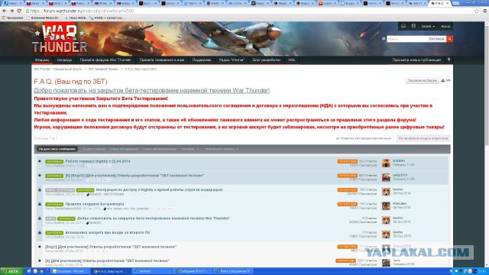The width and height of the screenshot is (489, 275).
Task: Click the War Thunder logo
Action: tap(60, 39)
